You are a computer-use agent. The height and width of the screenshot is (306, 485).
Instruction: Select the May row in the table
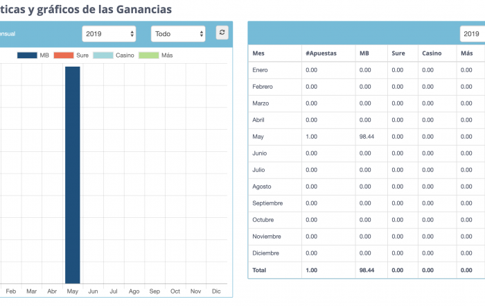coord(258,136)
